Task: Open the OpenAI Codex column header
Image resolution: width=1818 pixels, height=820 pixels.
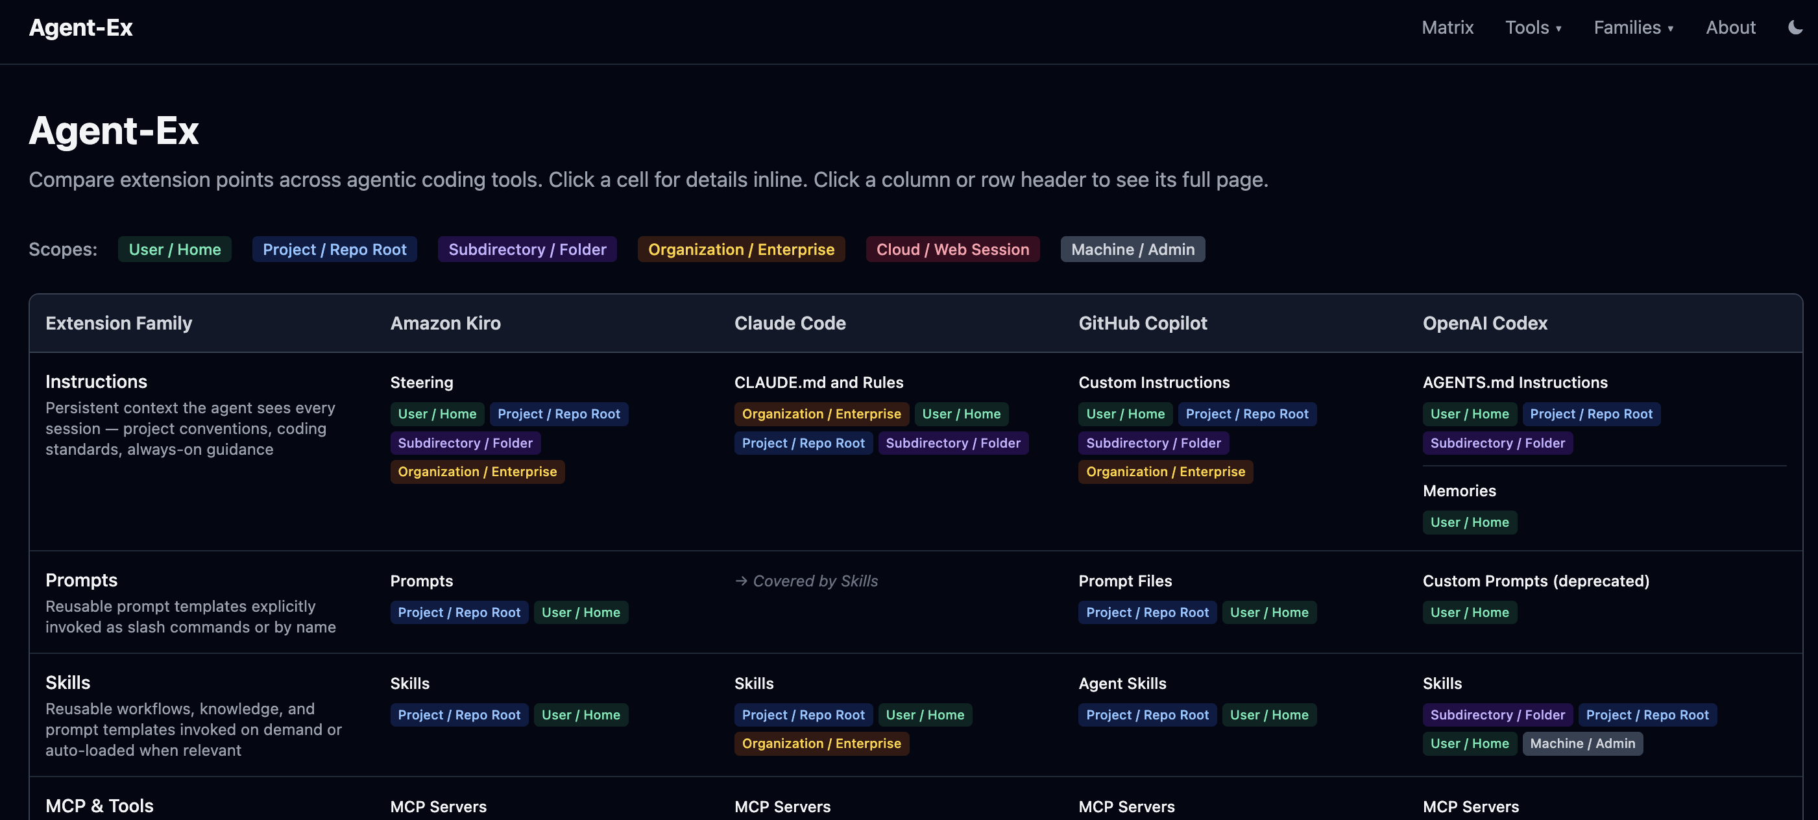Action: tap(1486, 323)
